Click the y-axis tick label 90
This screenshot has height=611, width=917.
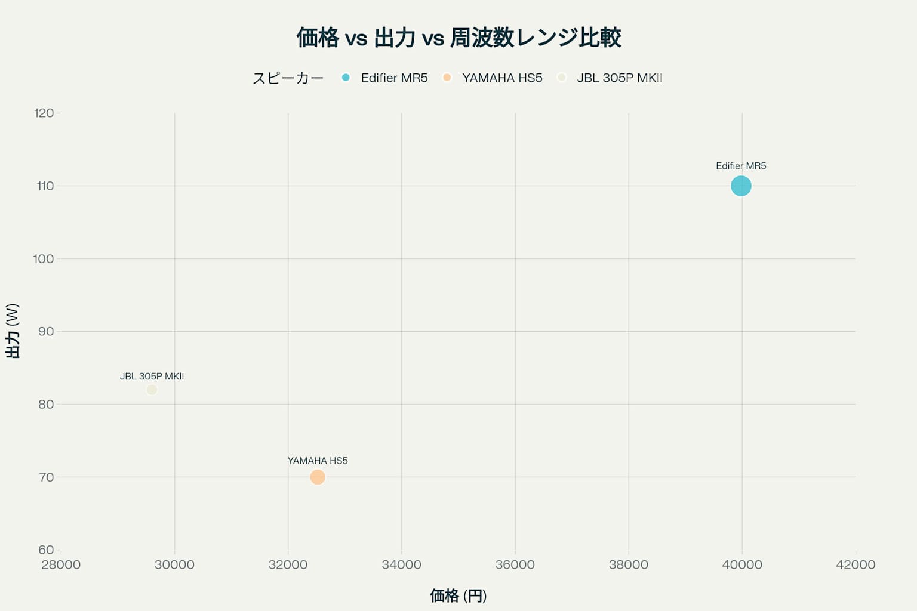pyautogui.click(x=46, y=331)
